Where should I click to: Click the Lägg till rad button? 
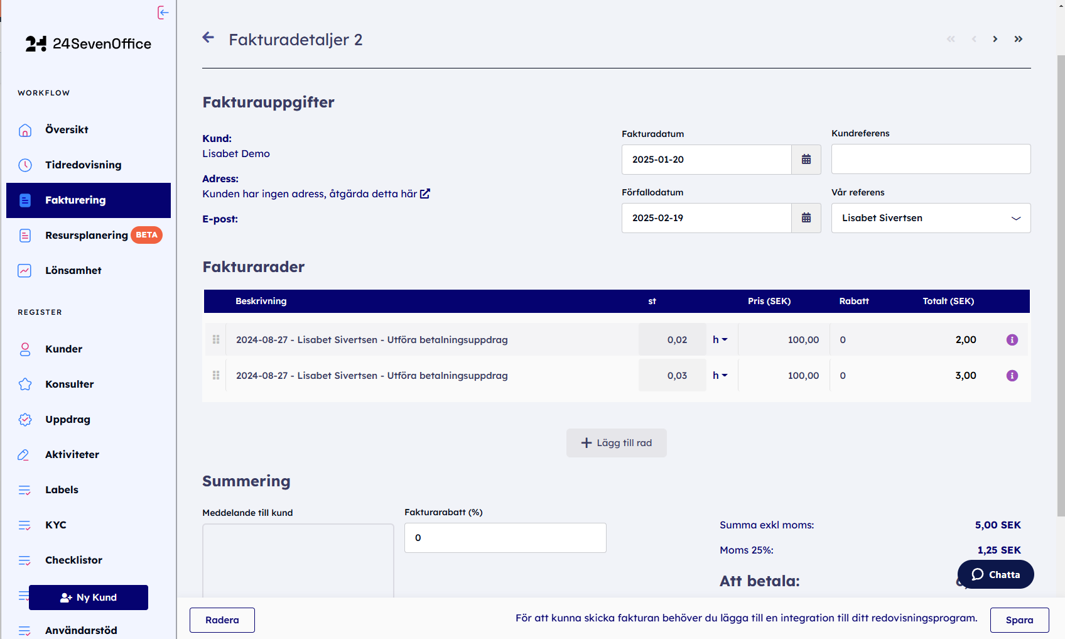click(x=616, y=443)
